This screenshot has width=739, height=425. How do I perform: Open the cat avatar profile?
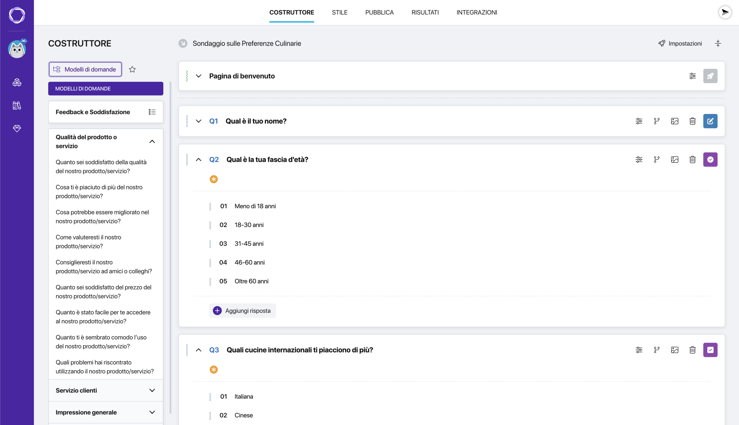click(17, 49)
